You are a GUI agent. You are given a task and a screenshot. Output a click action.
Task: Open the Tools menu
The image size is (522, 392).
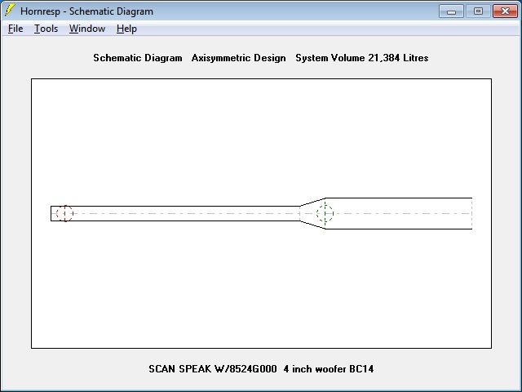coord(46,29)
